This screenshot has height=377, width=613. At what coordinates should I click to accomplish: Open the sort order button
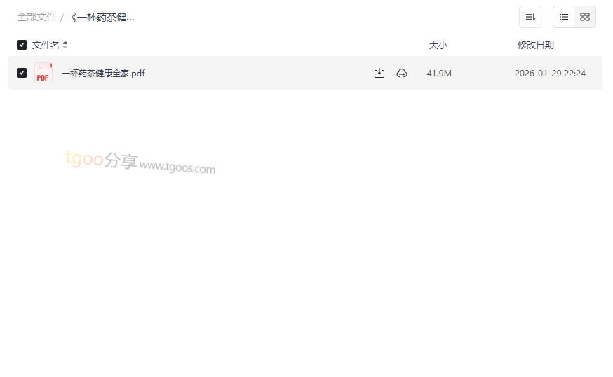click(x=530, y=17)
